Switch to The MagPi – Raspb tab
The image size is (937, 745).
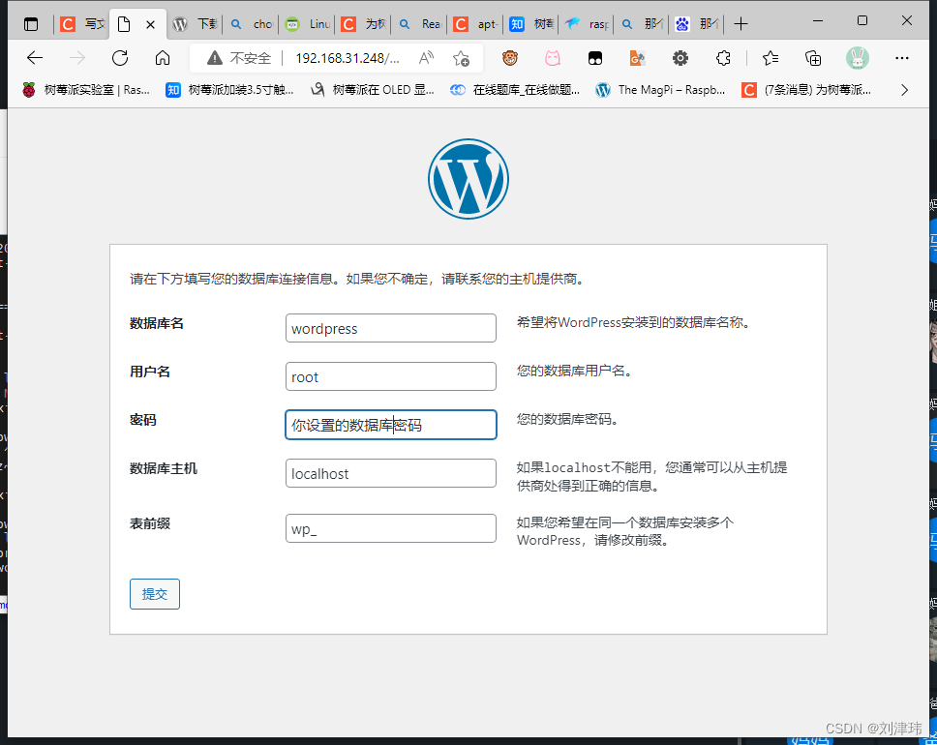(668, 90)
